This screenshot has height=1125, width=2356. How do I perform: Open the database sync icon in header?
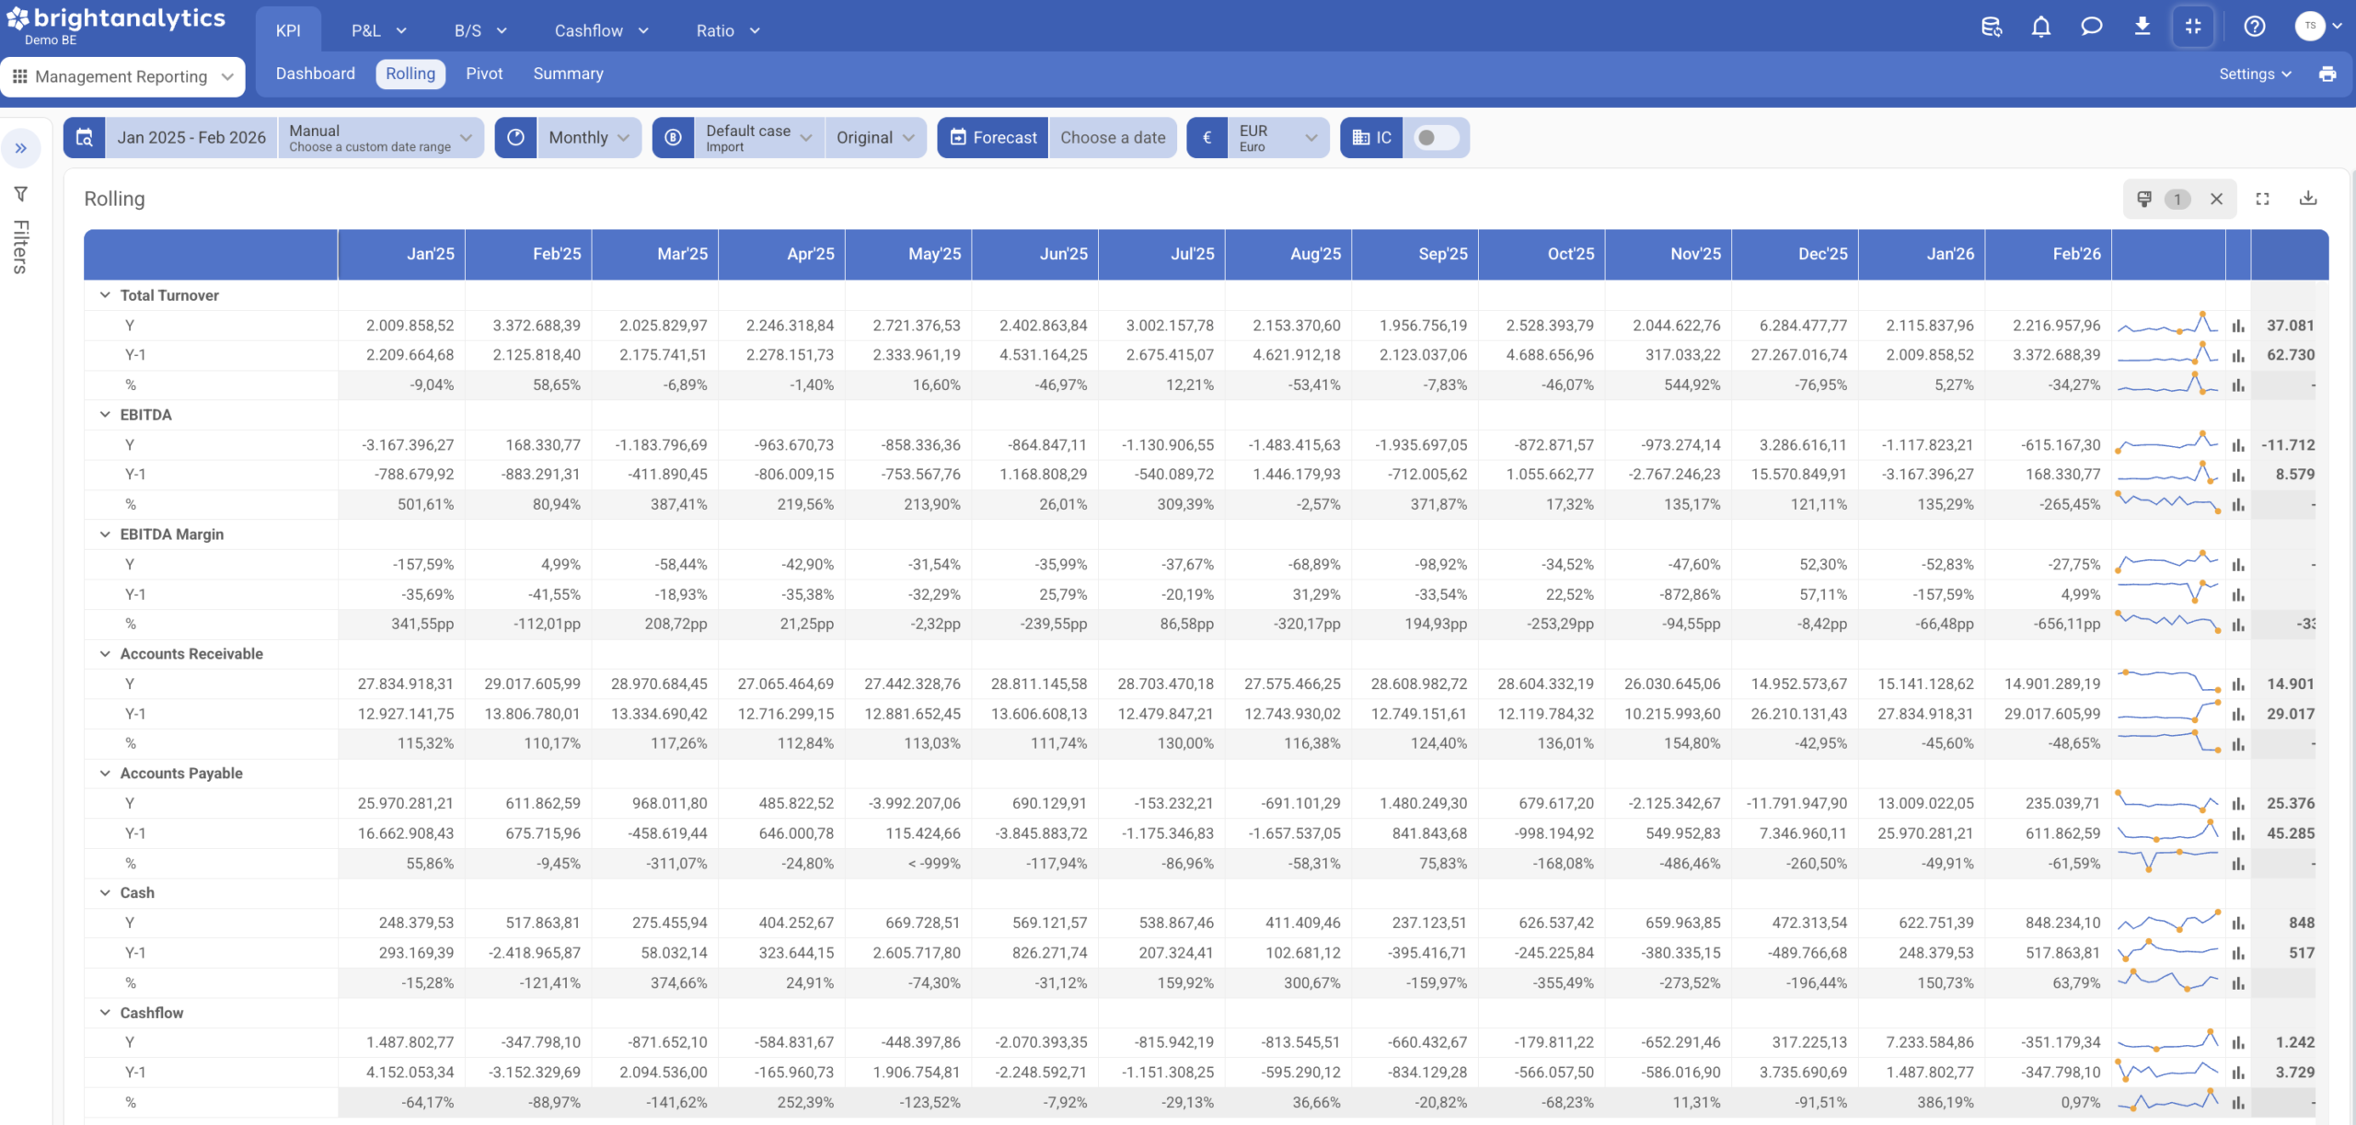tap(1991, 27)
